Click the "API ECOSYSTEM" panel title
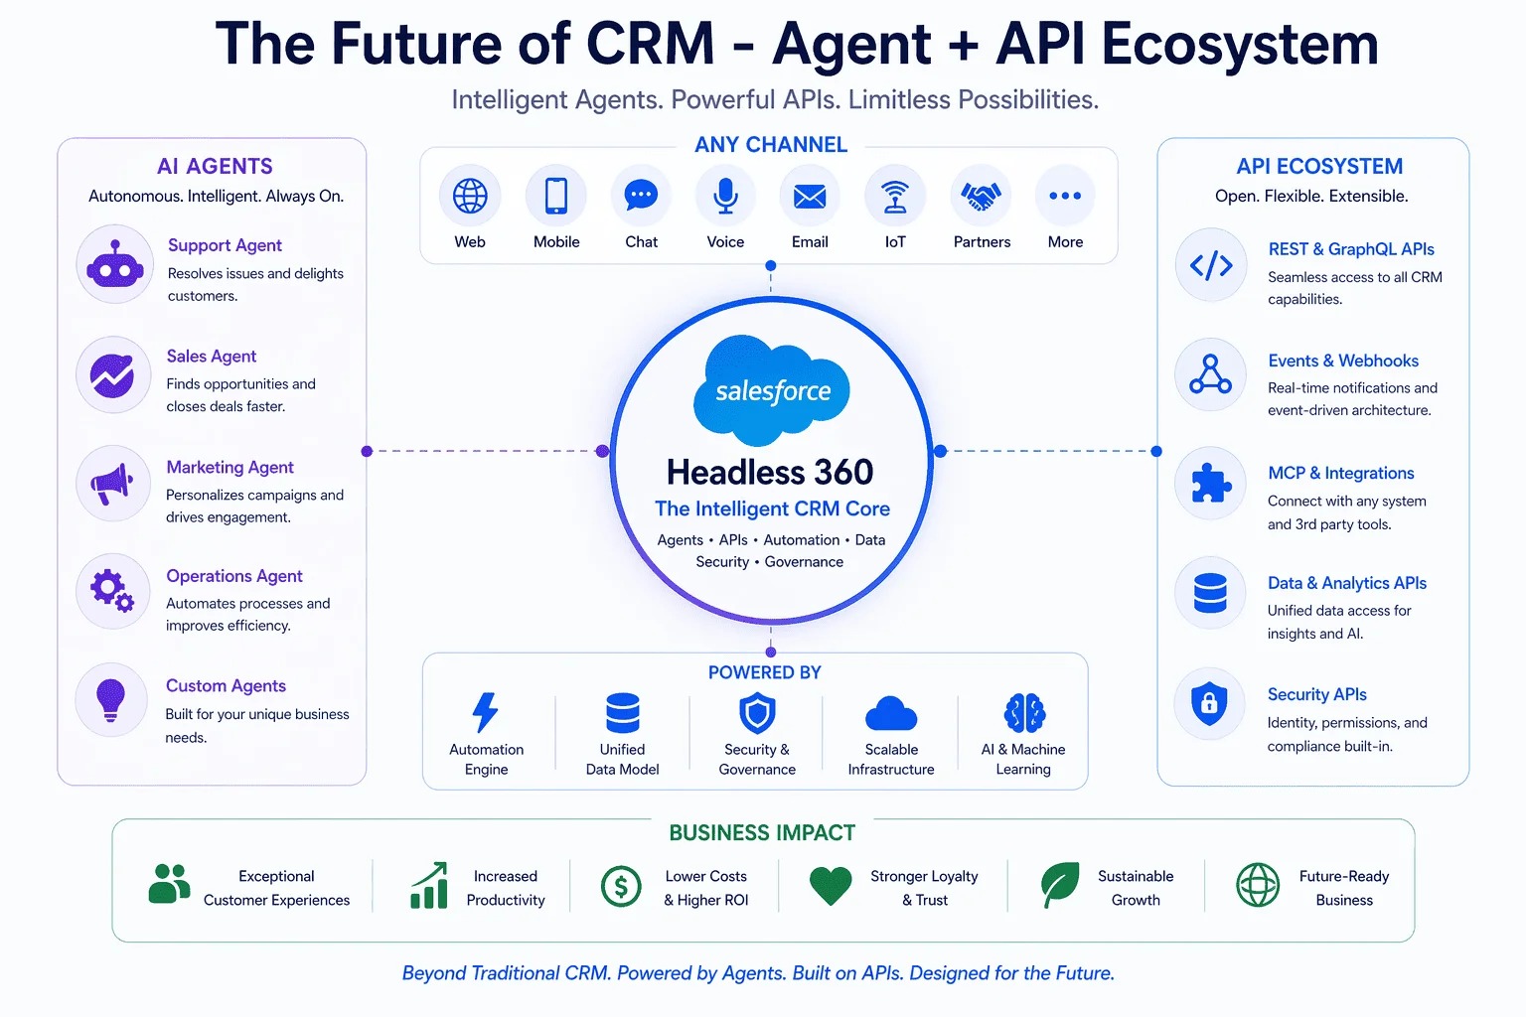Viewport: 1526px width, 1017px height. [x=1319, y=166]
